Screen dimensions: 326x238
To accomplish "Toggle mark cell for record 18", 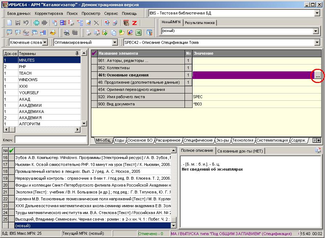I will tap(12, 171).
